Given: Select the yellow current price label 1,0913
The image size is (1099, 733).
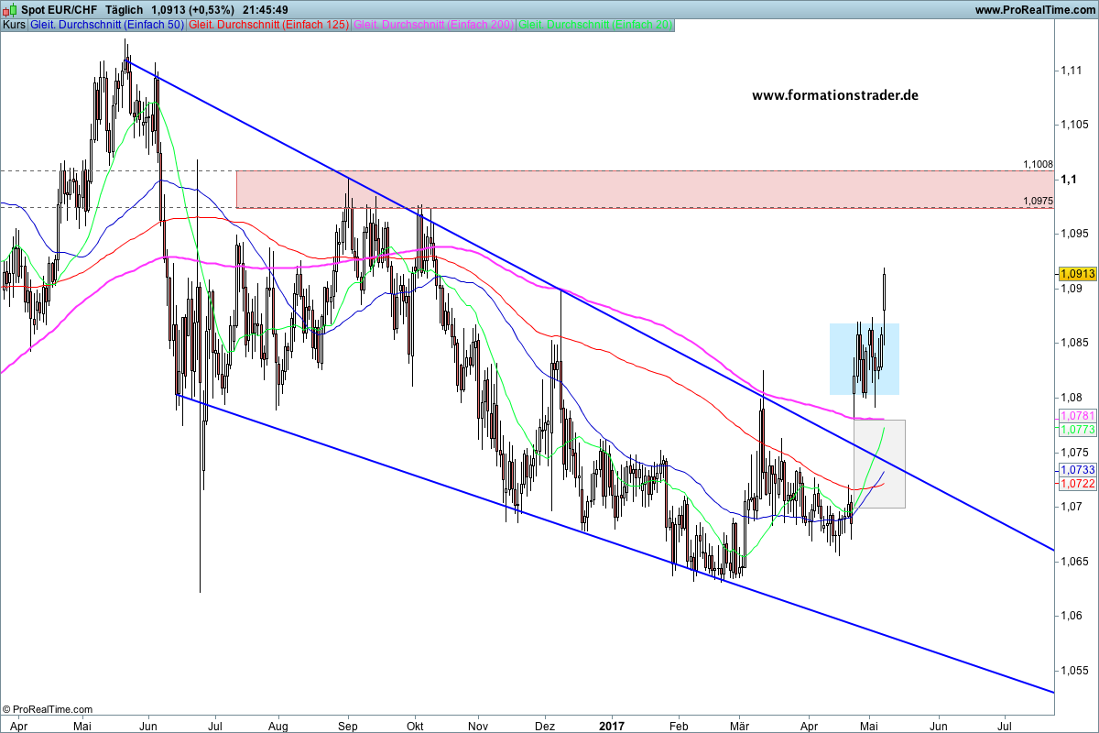Looking at the screenshot, I should pos(1076,273).
